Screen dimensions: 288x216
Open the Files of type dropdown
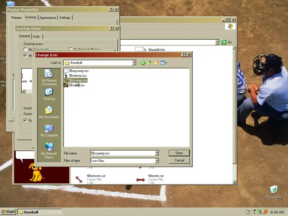click(x=157, y=161)
